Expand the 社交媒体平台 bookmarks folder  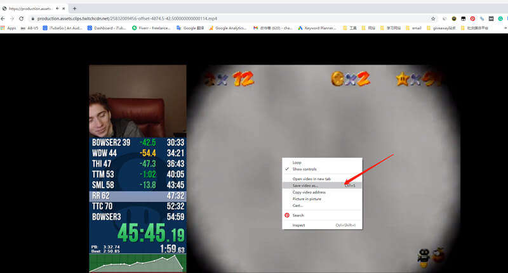(x=474, y=28)
